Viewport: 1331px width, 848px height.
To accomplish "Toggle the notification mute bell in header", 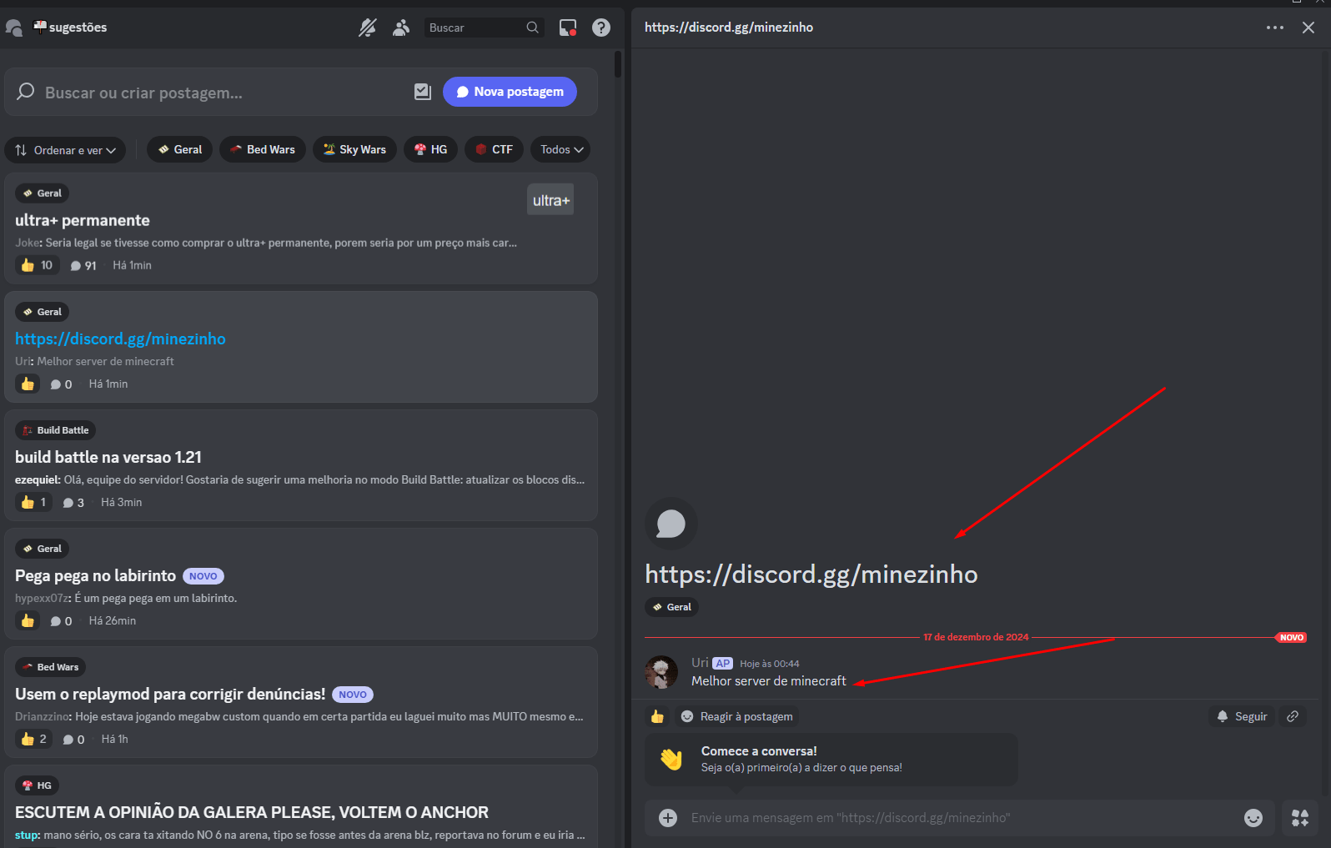I will click(x=368, y=28).
